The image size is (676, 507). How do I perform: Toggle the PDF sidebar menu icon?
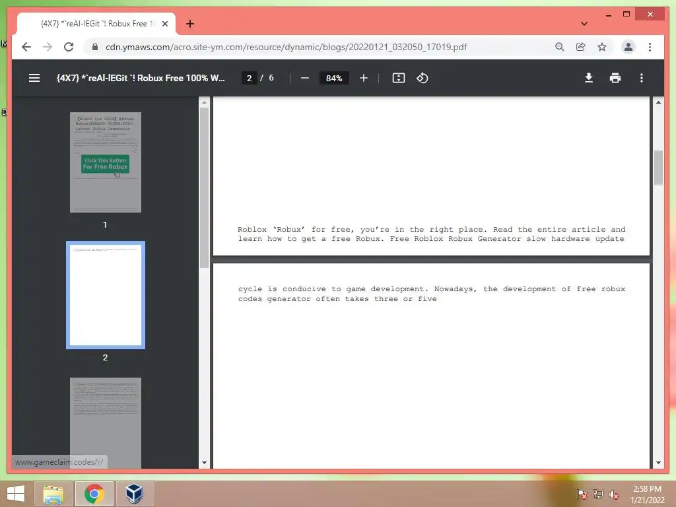pyautogui.click(x=34, y=78)
